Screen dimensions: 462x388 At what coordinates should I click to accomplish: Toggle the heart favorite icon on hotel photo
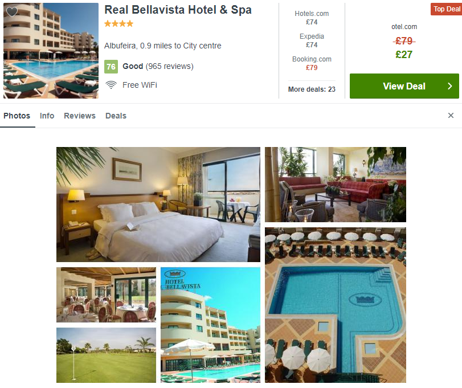[x=12, y=12]
